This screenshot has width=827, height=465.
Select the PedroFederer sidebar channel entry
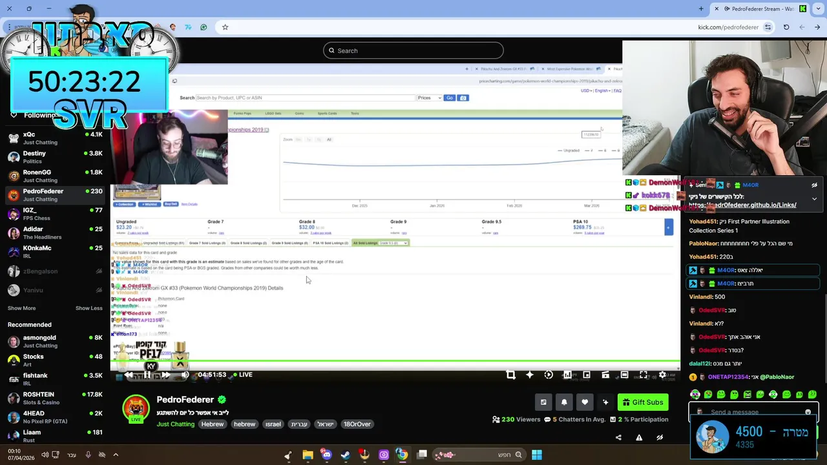55,194
